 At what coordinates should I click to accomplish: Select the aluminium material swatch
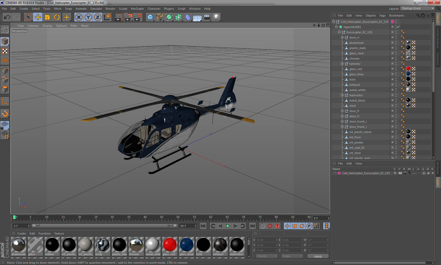click(18, 247)
